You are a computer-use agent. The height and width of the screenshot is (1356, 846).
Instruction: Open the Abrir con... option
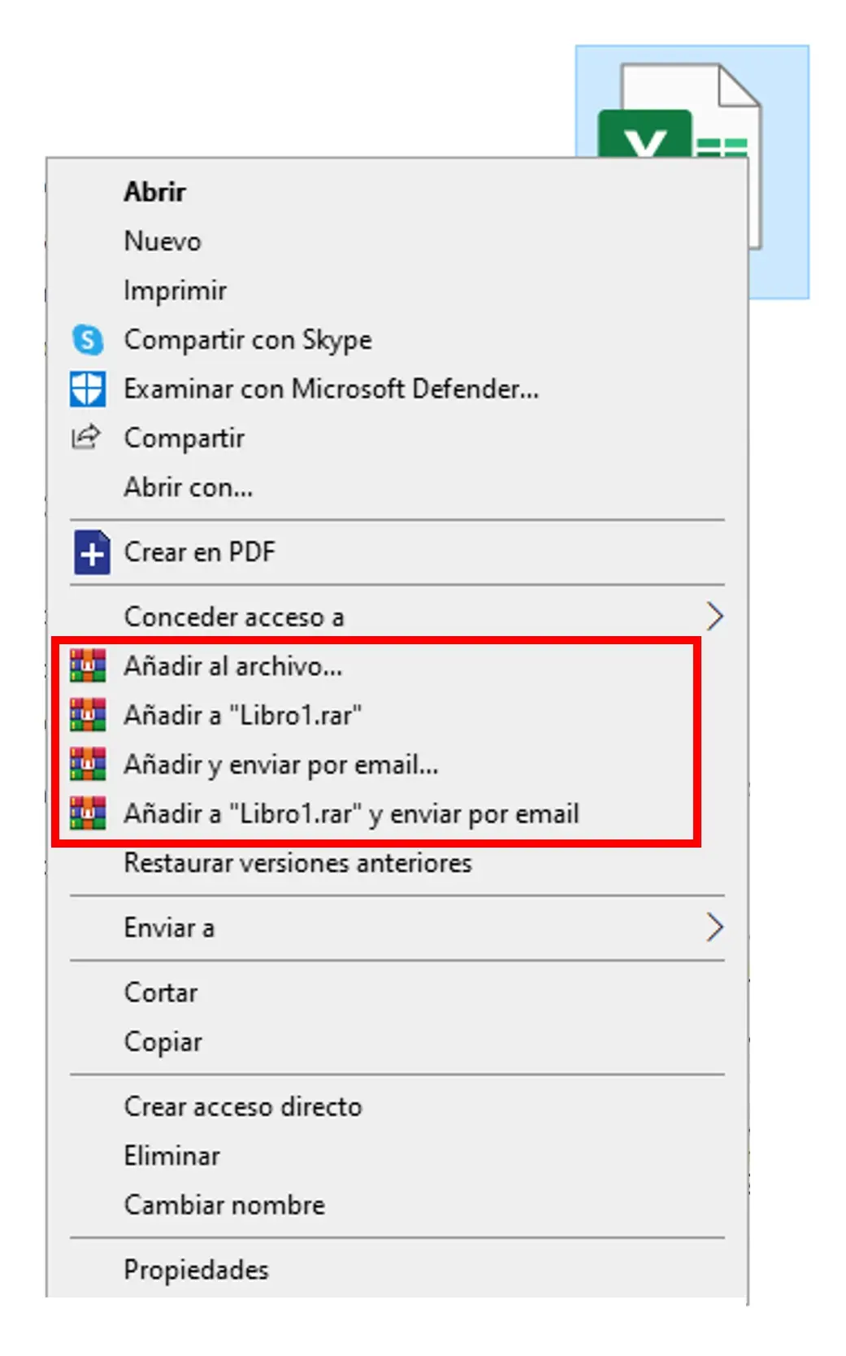[188, 487]
